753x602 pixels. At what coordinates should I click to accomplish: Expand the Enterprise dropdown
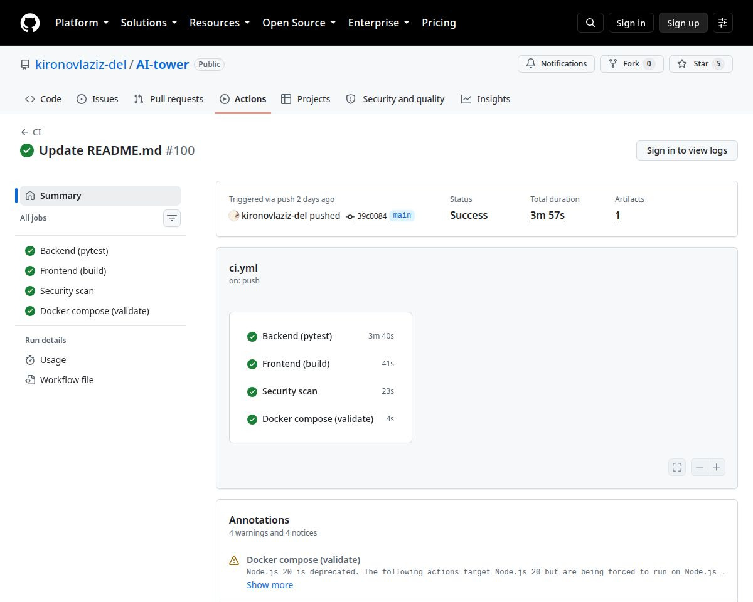378,23
